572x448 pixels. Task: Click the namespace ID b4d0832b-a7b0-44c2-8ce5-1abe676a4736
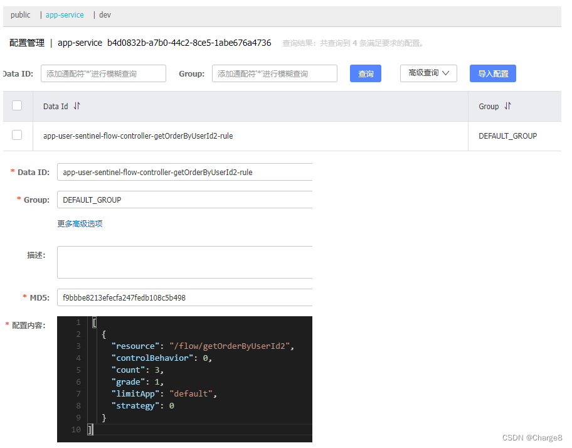[189, 43]
